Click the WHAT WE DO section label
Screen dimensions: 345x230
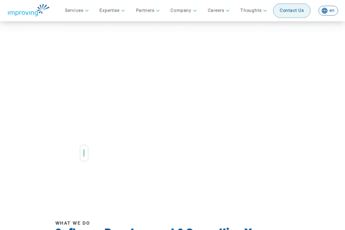pyautogui.click(x=73, y=223)
